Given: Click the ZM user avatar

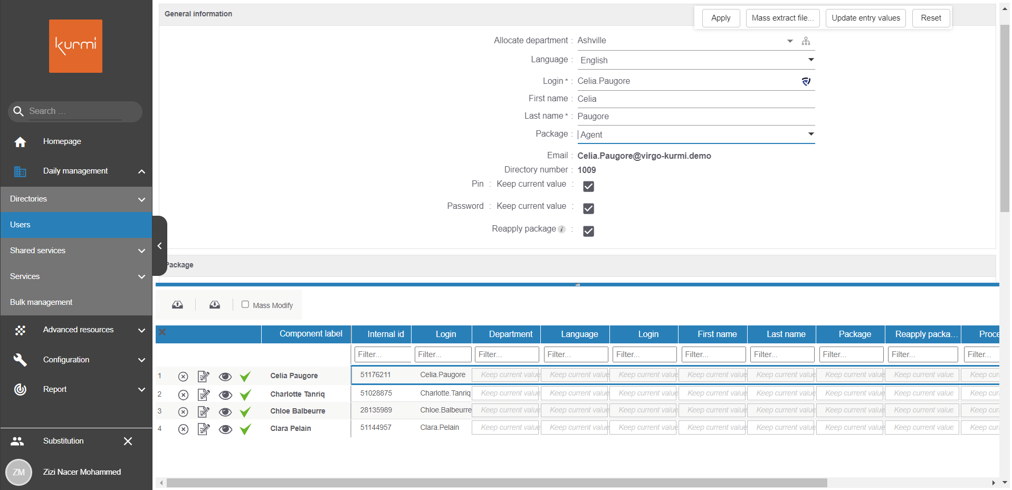Looking at the screenshot, I should pos(19,472).
